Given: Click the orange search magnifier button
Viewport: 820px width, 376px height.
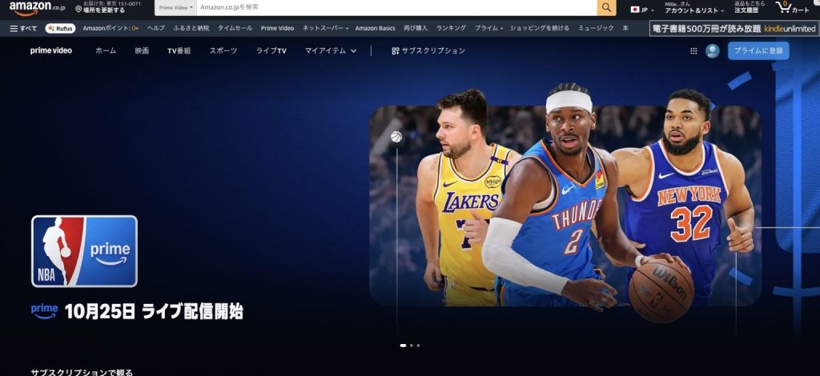Looking at the screenshot, I should [607, 8].
